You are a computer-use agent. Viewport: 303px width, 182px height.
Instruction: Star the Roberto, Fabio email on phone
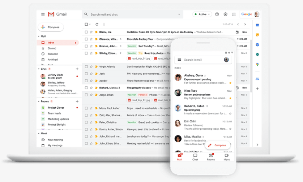(230, 113)
